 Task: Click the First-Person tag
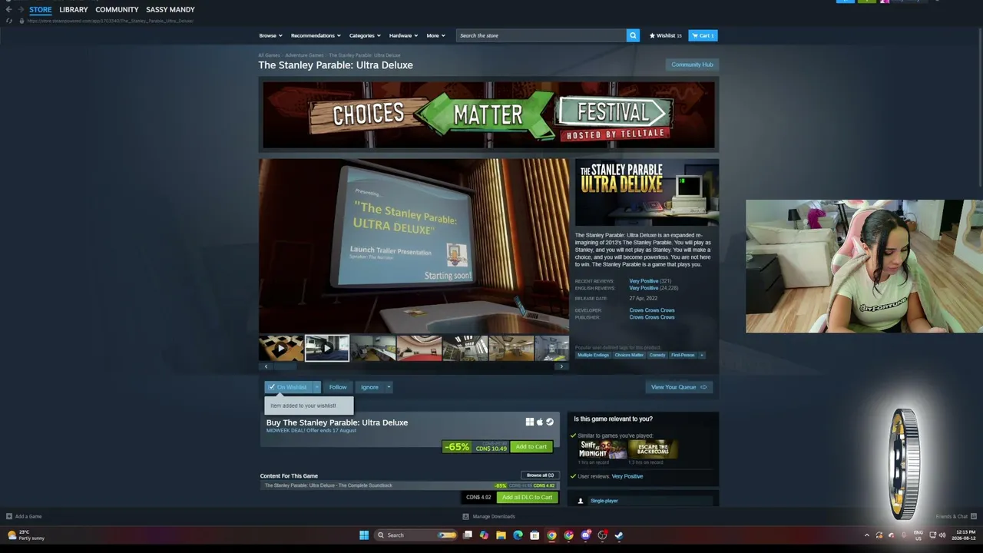683,355
